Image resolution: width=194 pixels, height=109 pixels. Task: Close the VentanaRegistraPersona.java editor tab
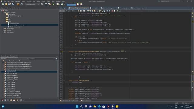[88, 8]
